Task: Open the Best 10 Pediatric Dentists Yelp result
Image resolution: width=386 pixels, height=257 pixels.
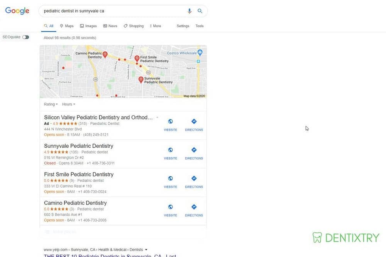Action: point(110,255)
